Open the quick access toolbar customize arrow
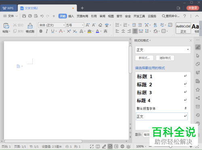Screen dimensions: 202x150 click(x=54, y=16)
